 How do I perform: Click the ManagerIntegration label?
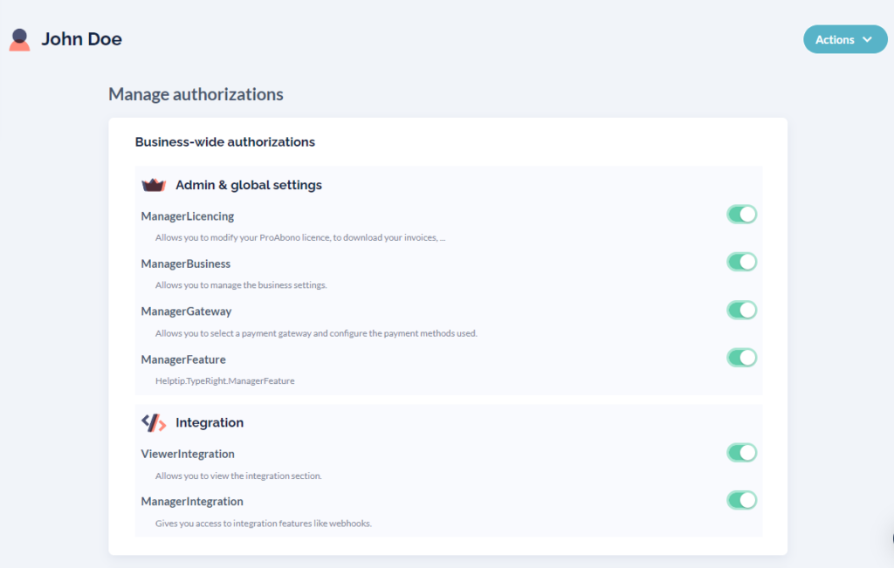pyautogui.click(x=192, y=502)
